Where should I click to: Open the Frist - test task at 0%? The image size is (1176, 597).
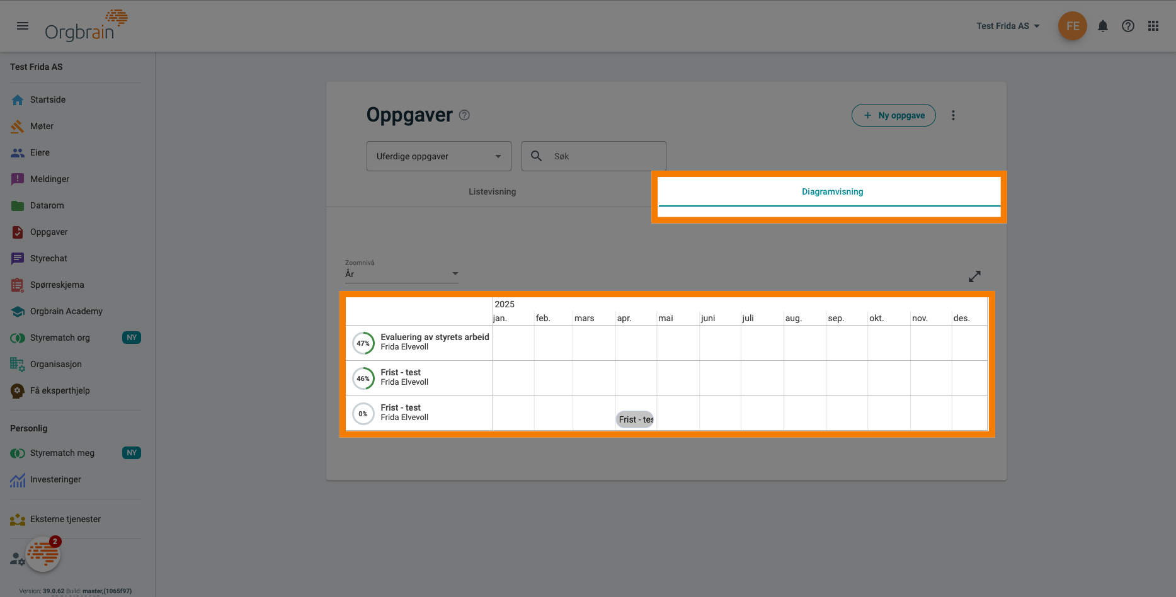click(x=401, y=407)
